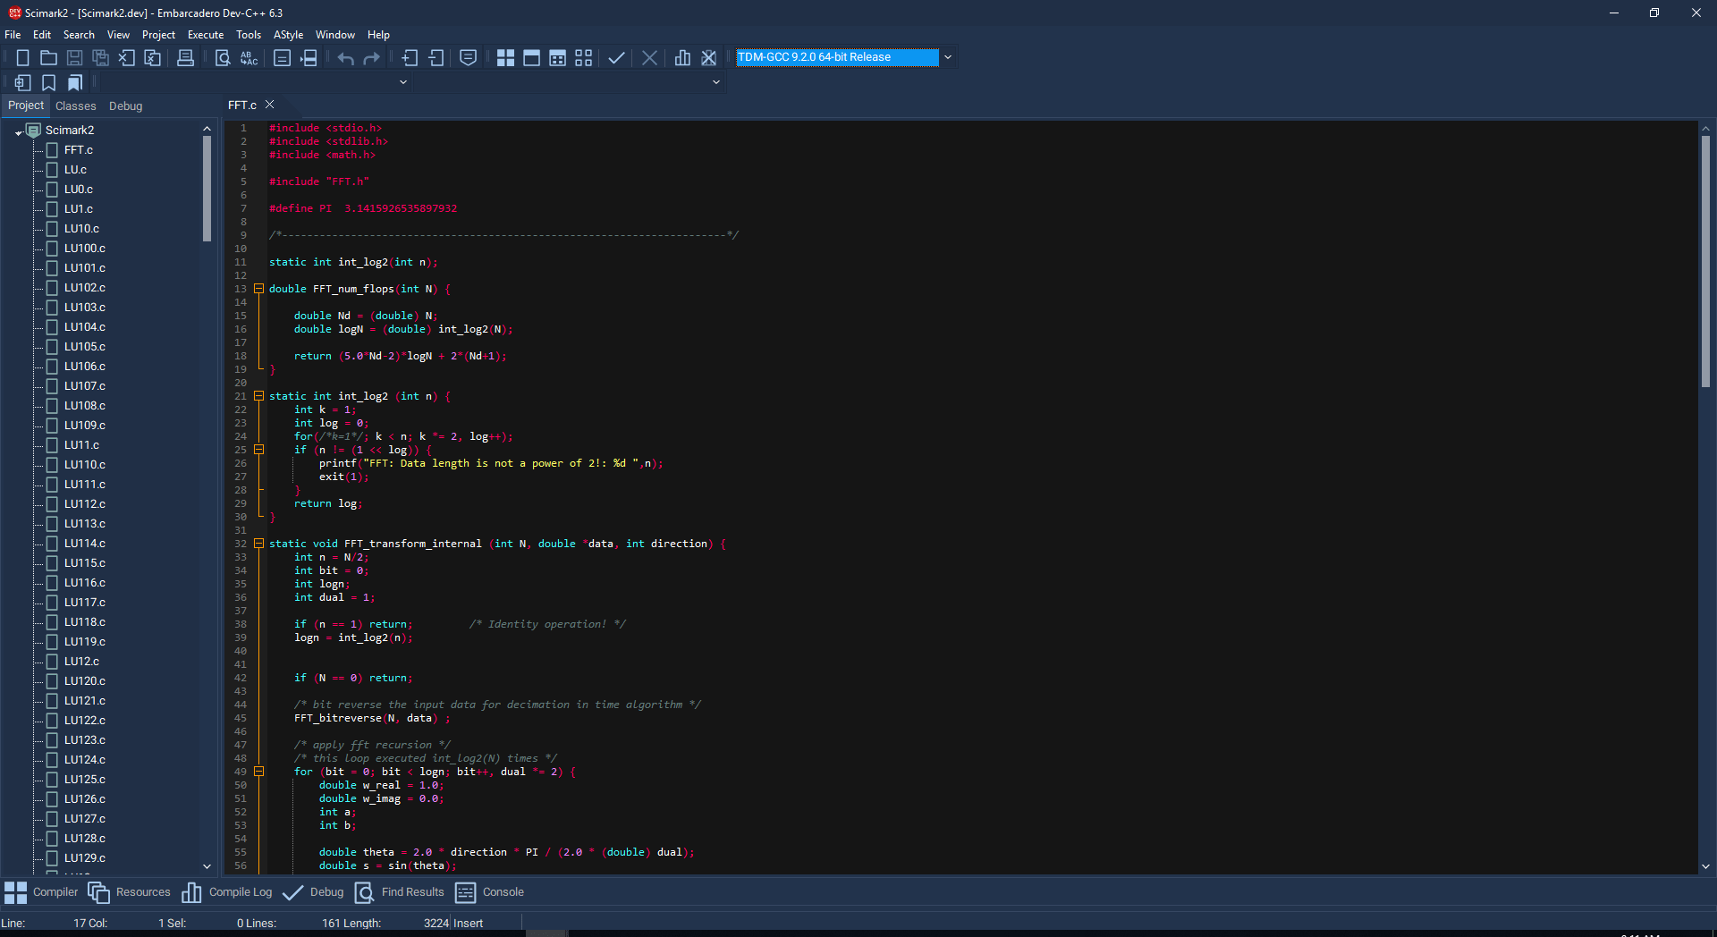1717x937 pixels.
Task: Click the project tree scrollbar thumb
Action: point(207,188)
